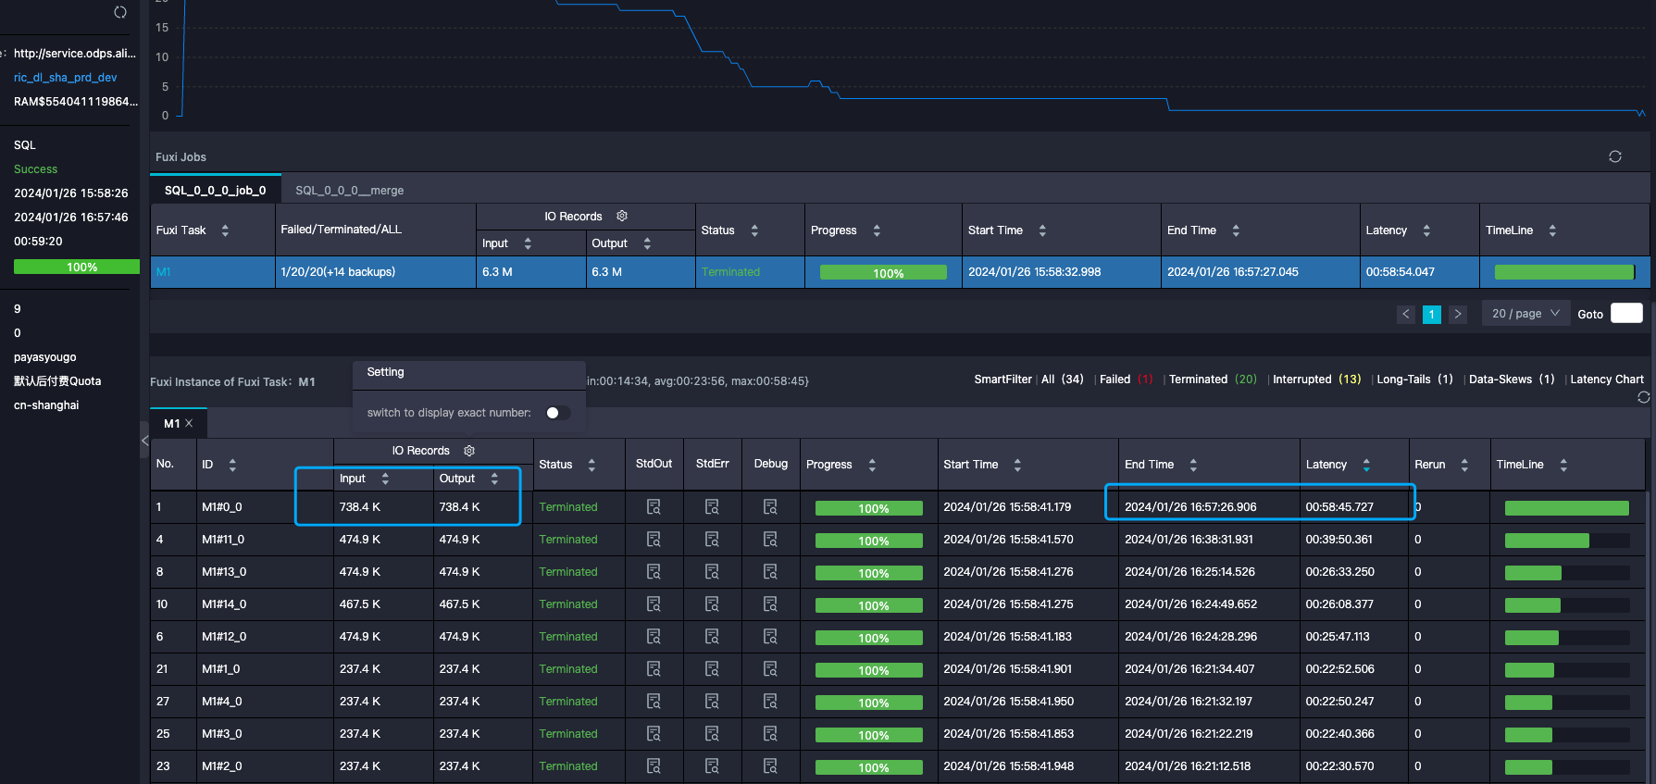Switch to SQL_0_0_0__merge tab
The height and width of the screenshot is (784, 1656).
click(x=349, y=190)
